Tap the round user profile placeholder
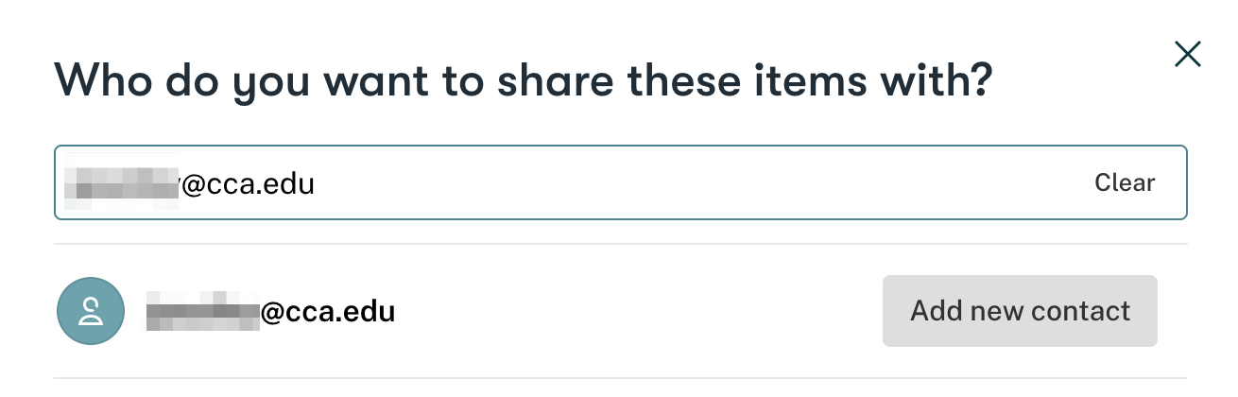This screenshot has height=397, width=1238. pyautogui.click(x=91, y=311)
